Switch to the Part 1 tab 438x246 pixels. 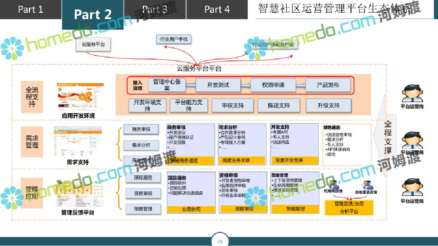pyautogui.click(x=30, y=9)
